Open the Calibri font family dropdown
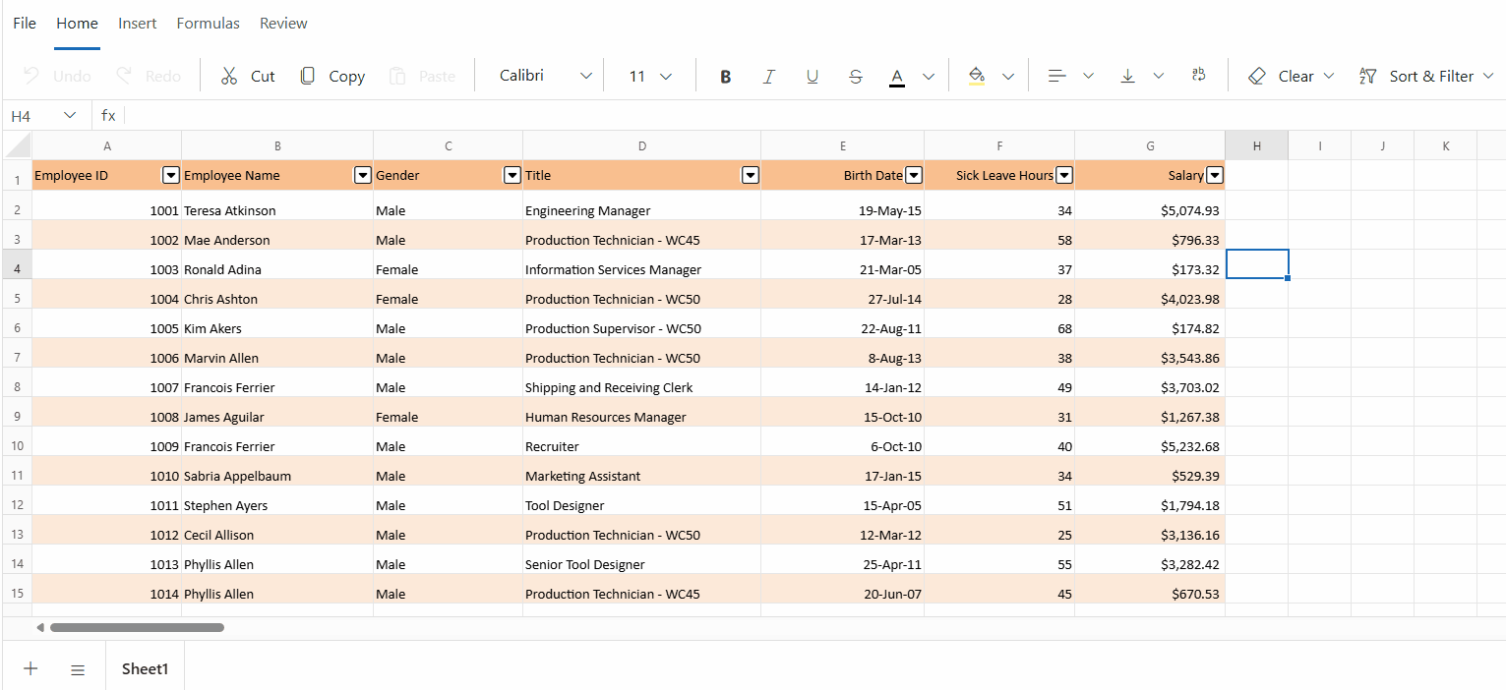Viewport: 1506px width, 690px height. [x=546, y=76]
